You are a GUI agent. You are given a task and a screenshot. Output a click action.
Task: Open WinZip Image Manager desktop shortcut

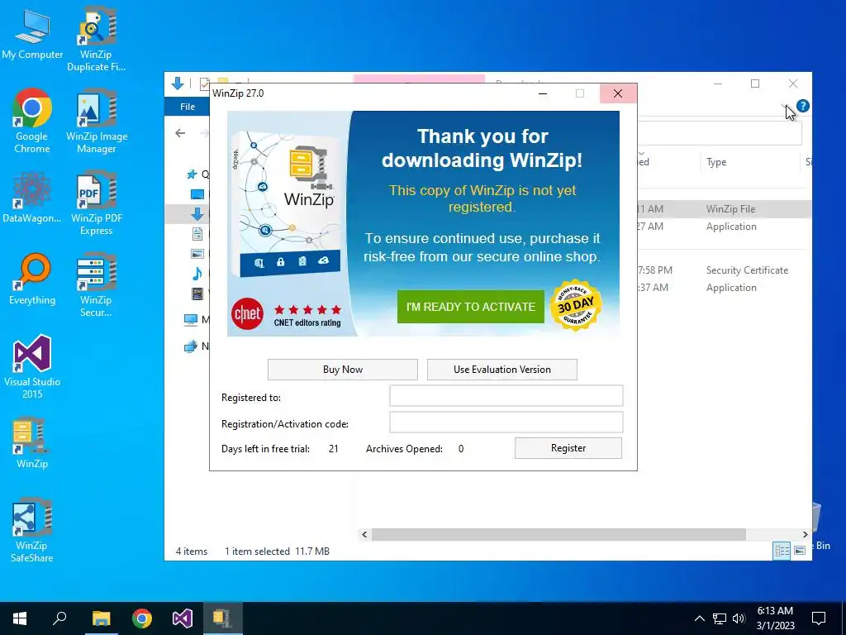97,120
